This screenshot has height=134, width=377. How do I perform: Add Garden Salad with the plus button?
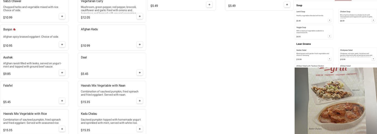click(x=329, y=59)
